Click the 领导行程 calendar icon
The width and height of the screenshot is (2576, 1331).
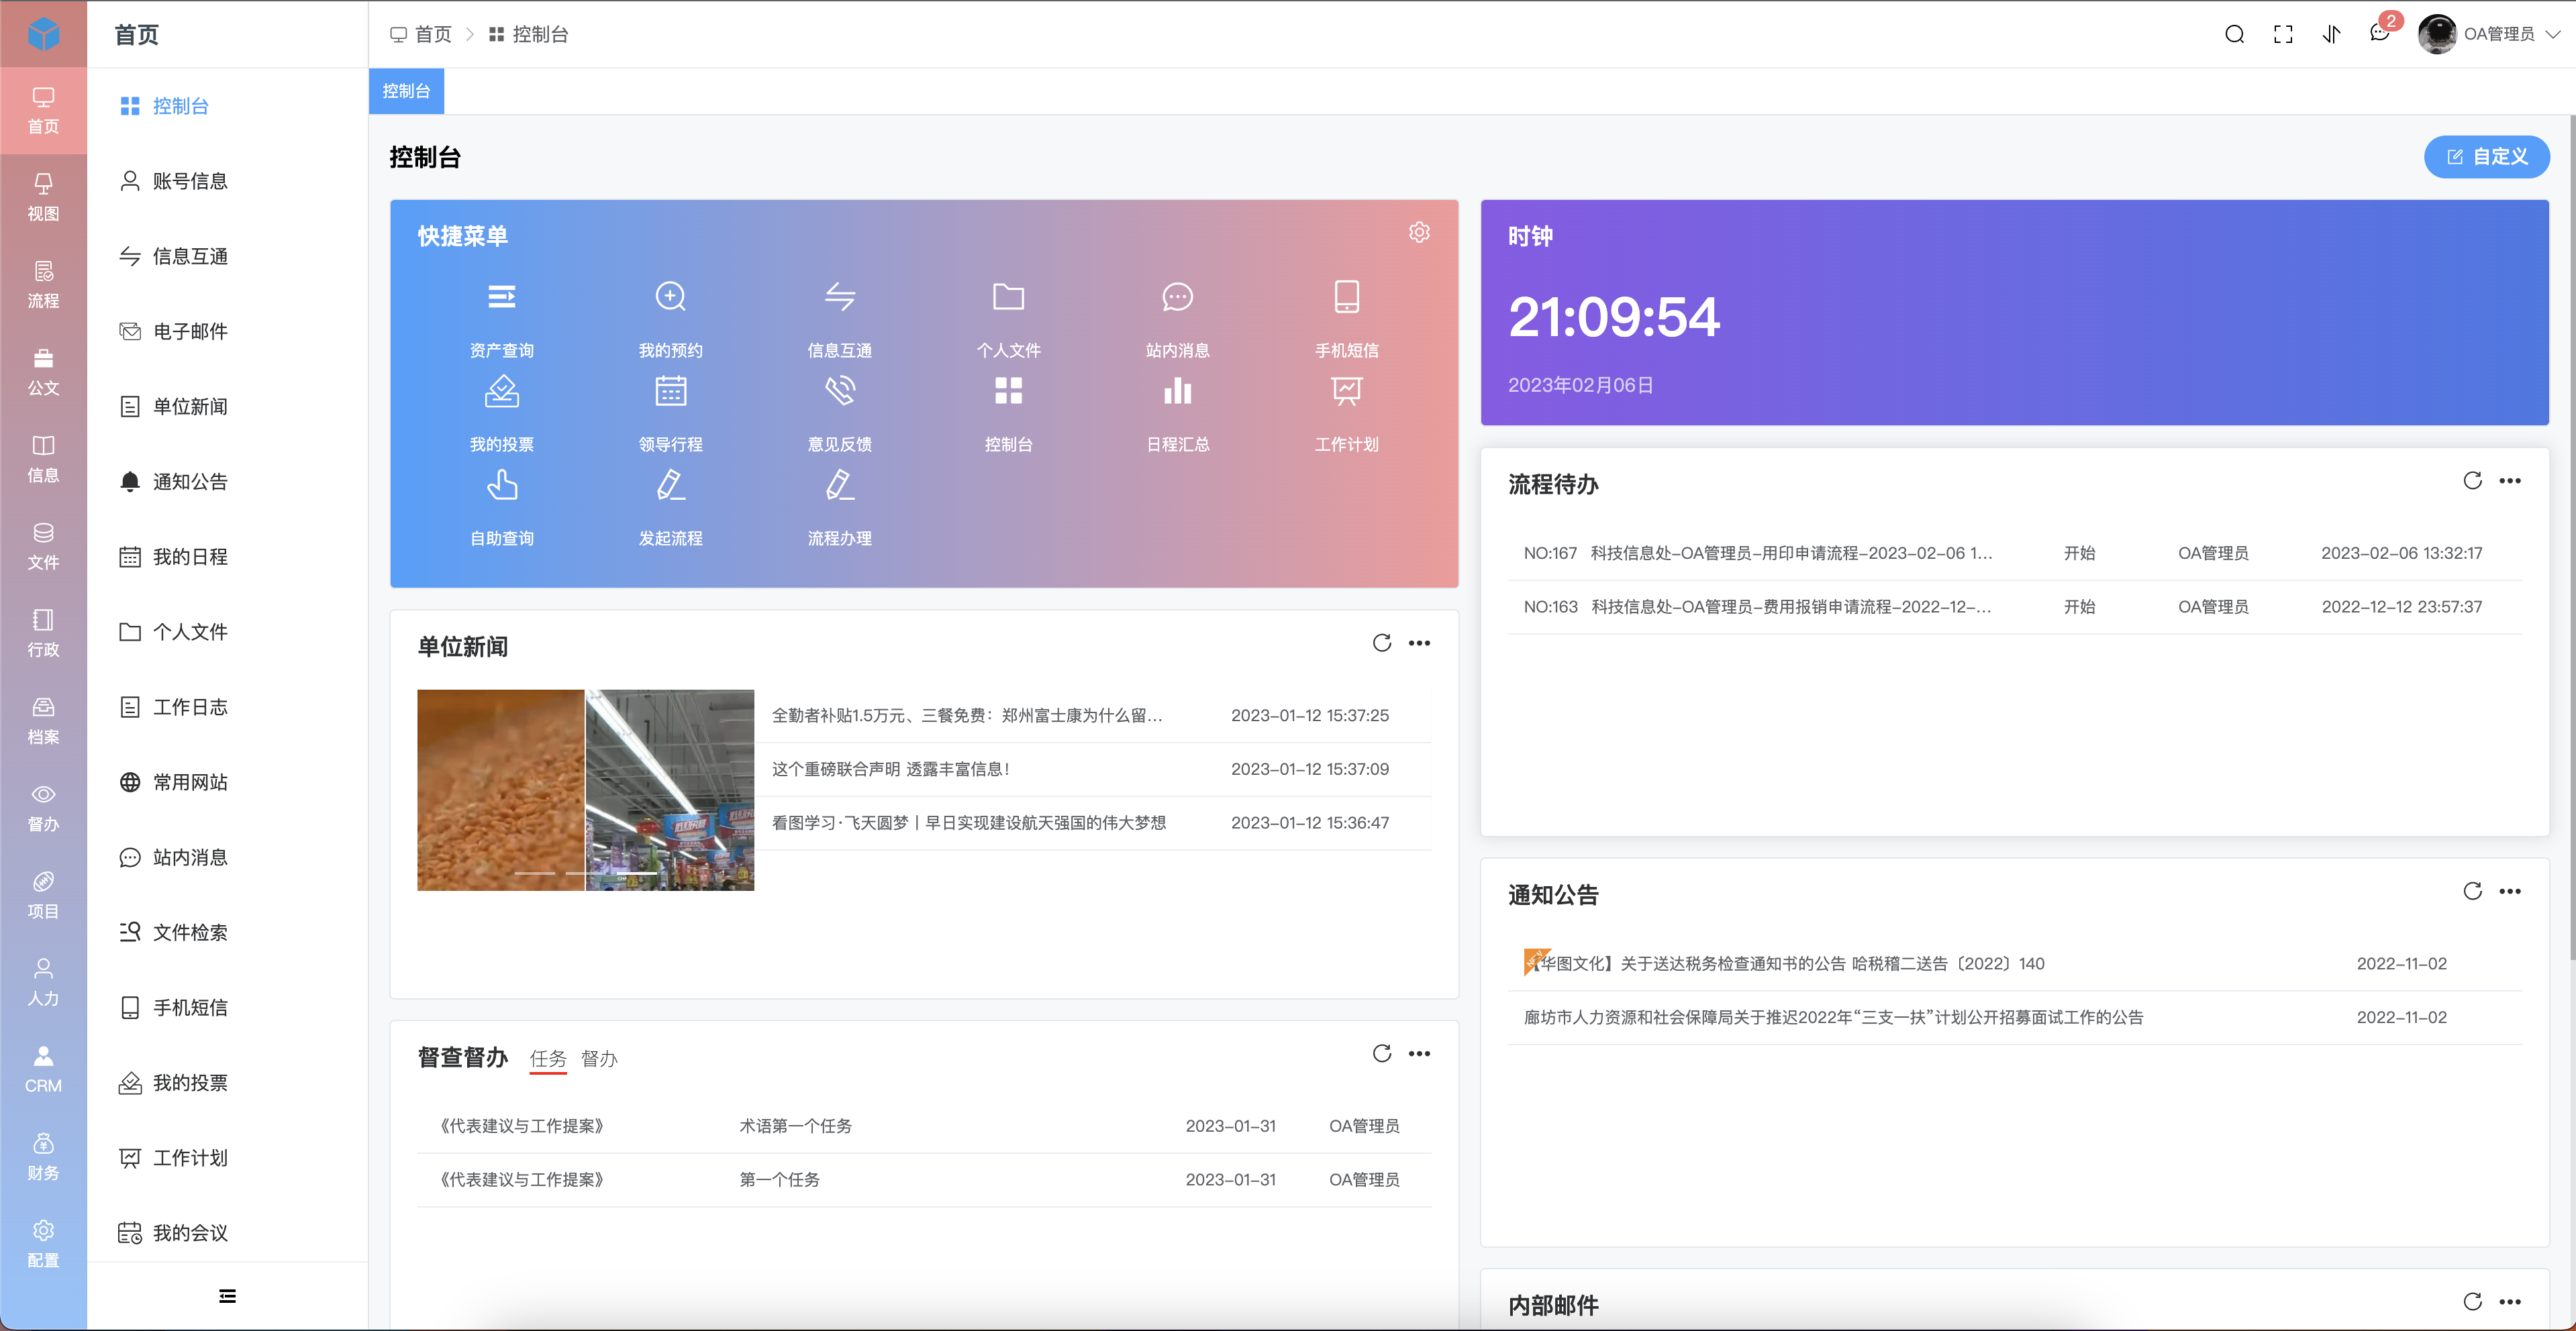[671, 390]
